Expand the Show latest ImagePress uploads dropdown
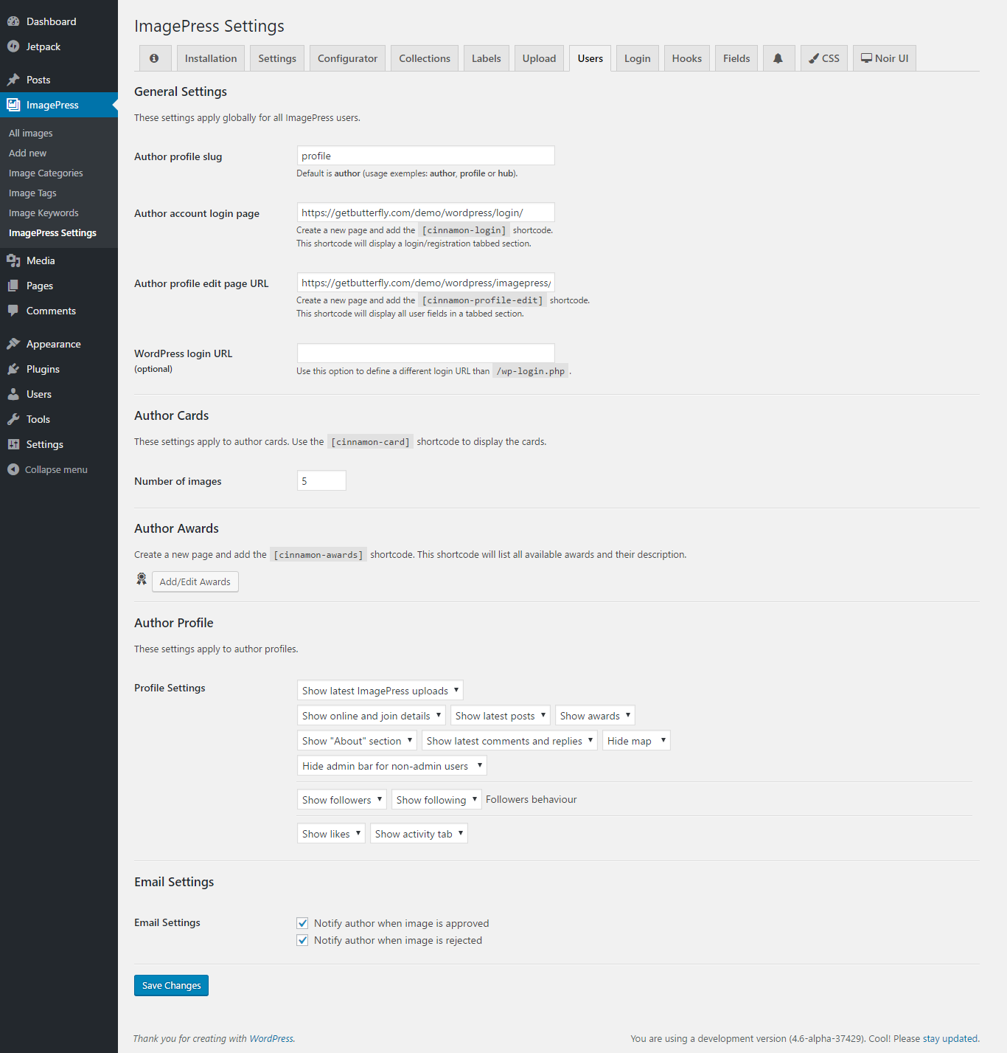Viewport: 1007px width, 1053px height. pos(380,691)
